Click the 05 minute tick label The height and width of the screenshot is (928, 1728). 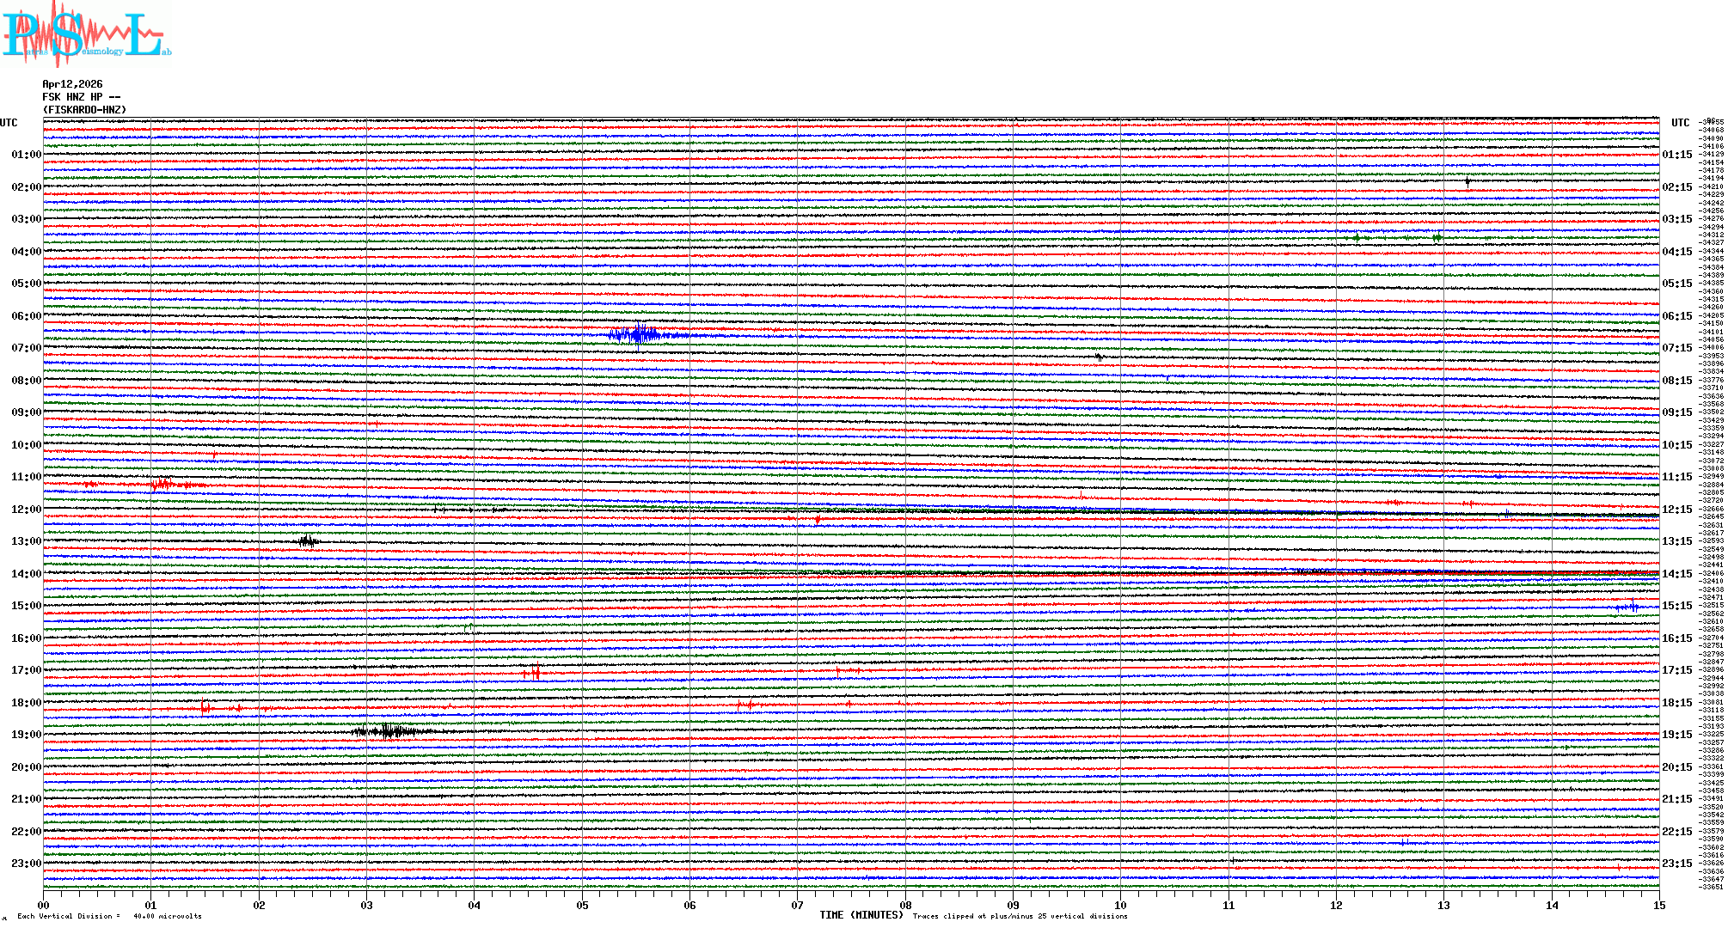tap(582, 905)
